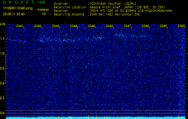
Task: Click the 0.8 frequency axis label
Action: point(2,83)
